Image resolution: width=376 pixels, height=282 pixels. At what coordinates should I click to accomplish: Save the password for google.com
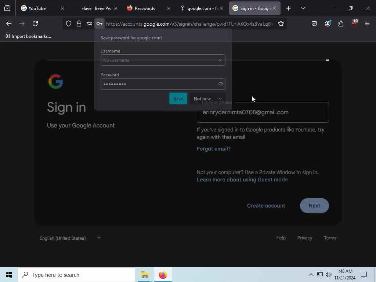coord(178,98)
